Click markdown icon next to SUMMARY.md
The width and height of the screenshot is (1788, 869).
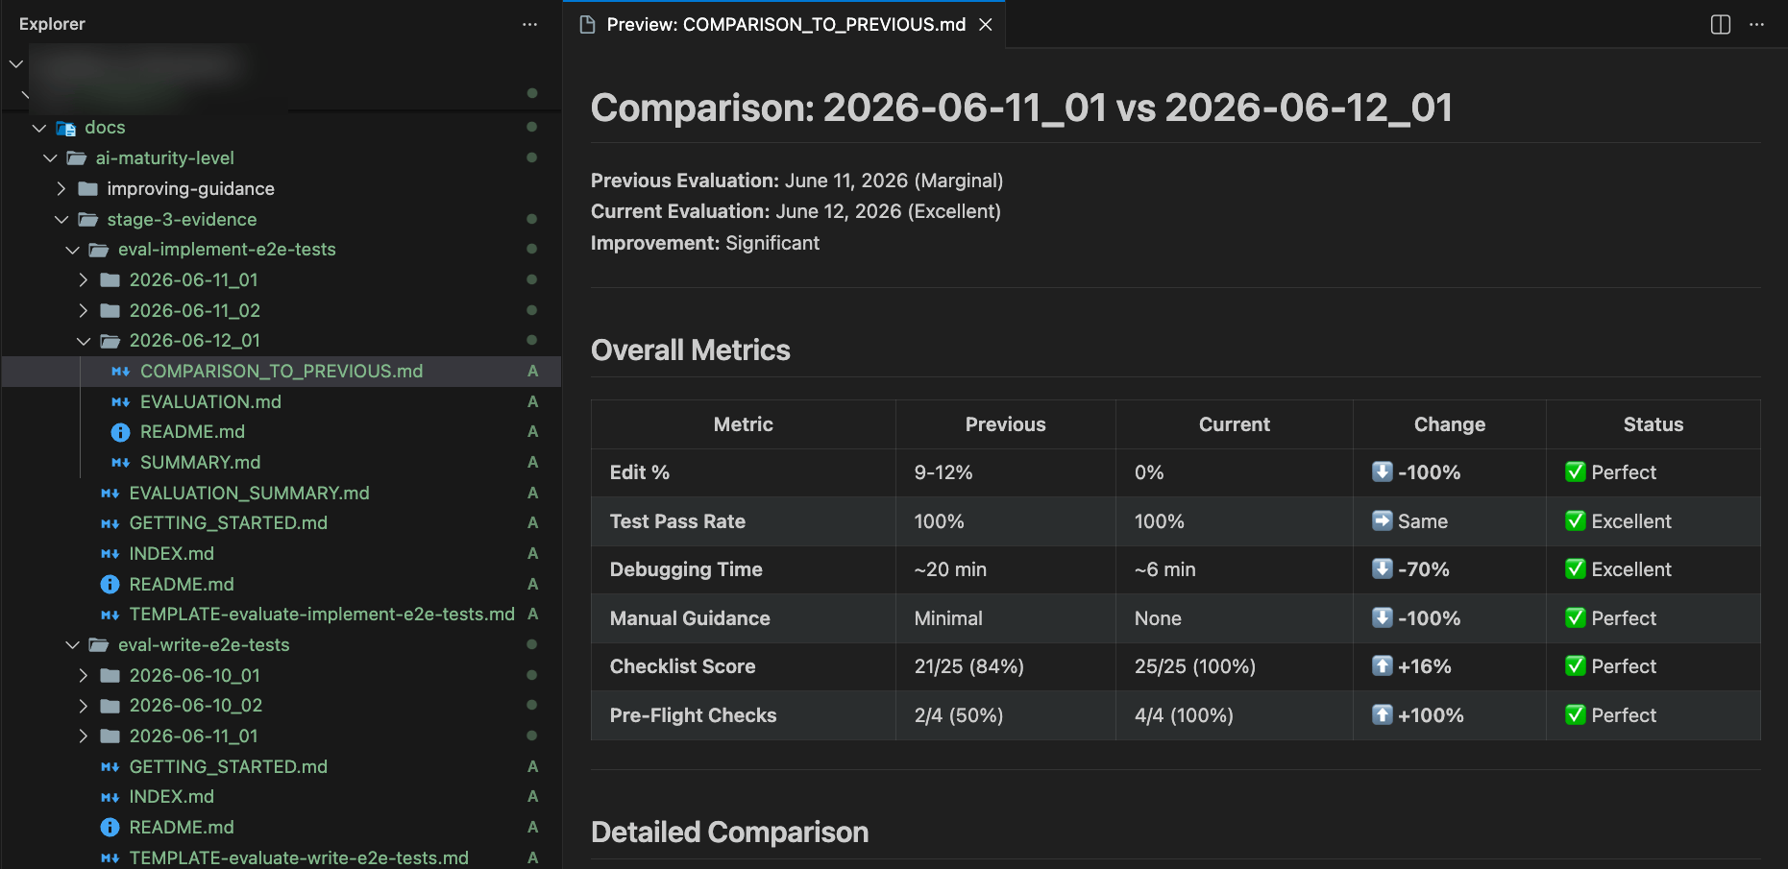pos(120,462)
